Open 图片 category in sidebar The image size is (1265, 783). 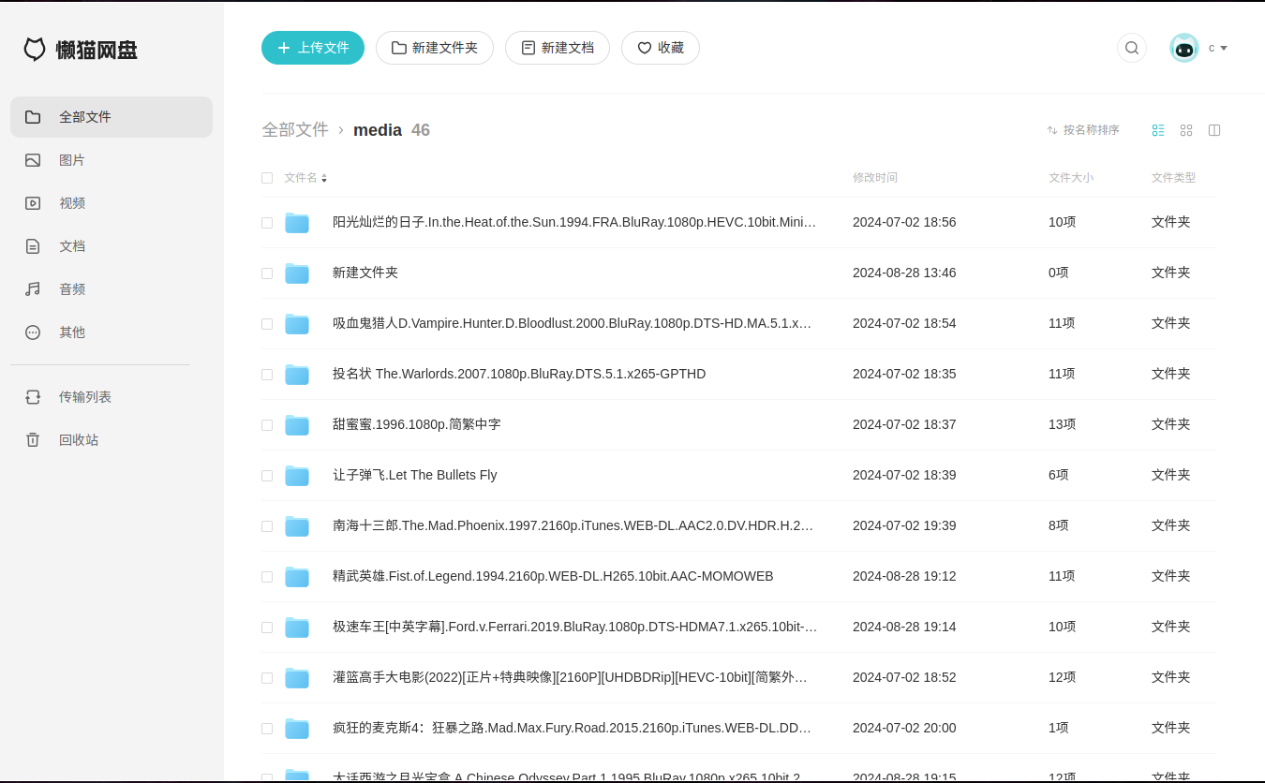(x=112, y=160)
